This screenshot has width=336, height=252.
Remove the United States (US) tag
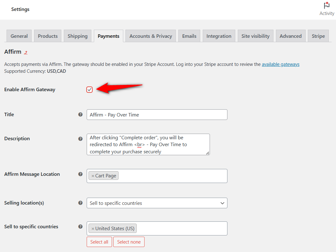[x=93, y=229]
